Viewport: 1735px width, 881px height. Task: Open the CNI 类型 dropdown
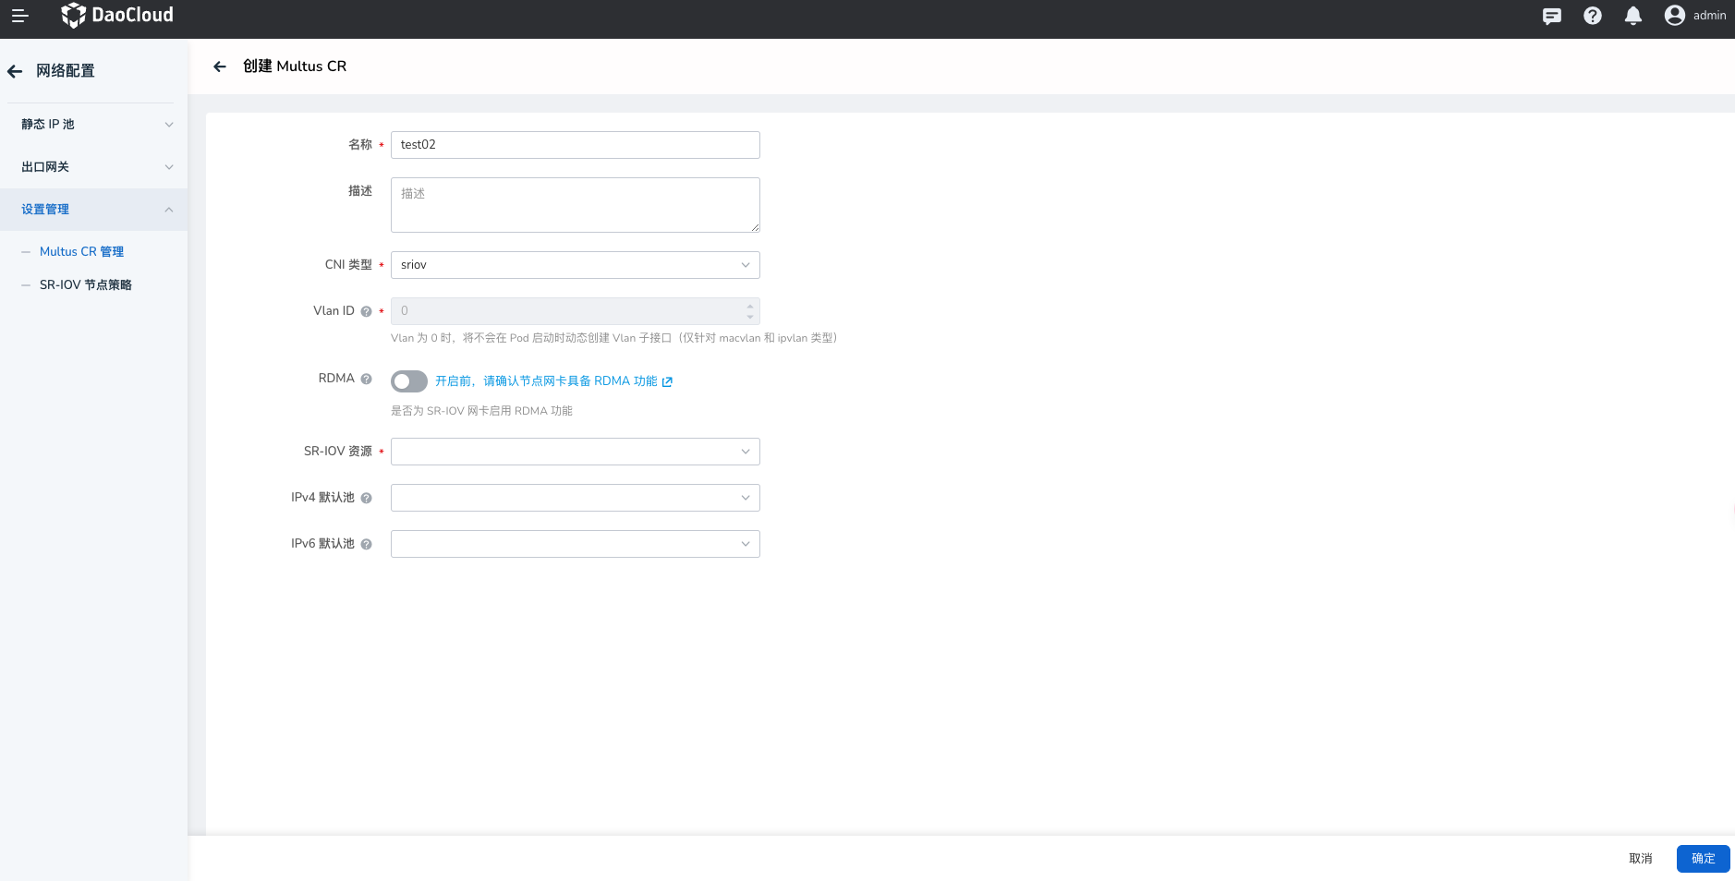click(x=575, y=265)
